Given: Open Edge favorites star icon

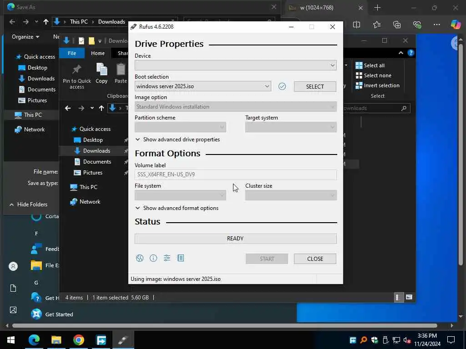Looking at the screenshot, I should 376,25.
